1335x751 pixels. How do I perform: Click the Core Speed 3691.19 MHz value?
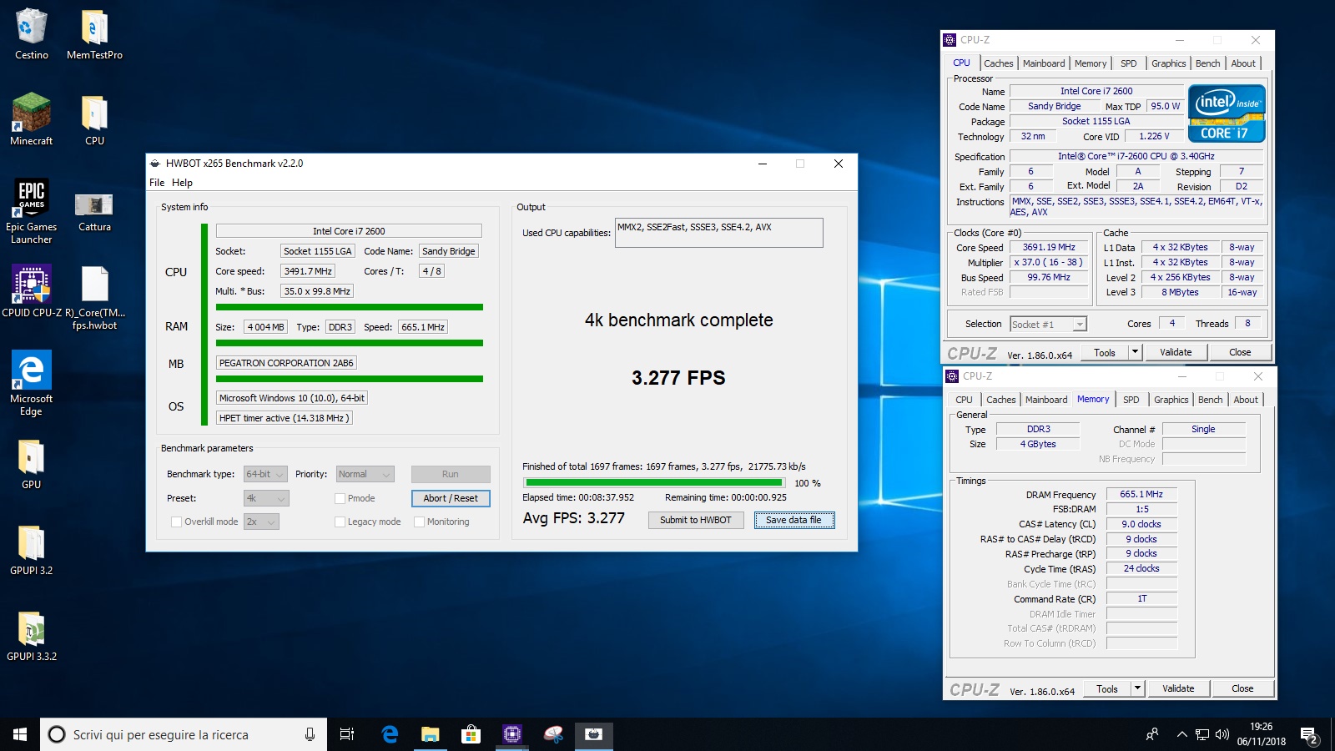click(x=1049, y=247)
